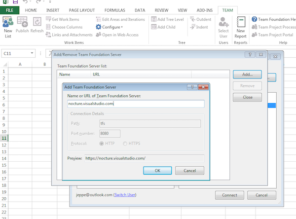
Task: Click the server name or URL field
Action: click(x=136, y=104)
